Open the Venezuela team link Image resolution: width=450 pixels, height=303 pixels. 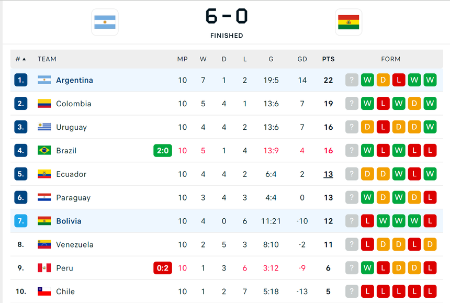[75, 244]
